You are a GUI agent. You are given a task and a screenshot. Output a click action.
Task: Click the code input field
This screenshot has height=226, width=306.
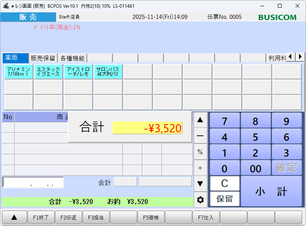click(33, 182)
